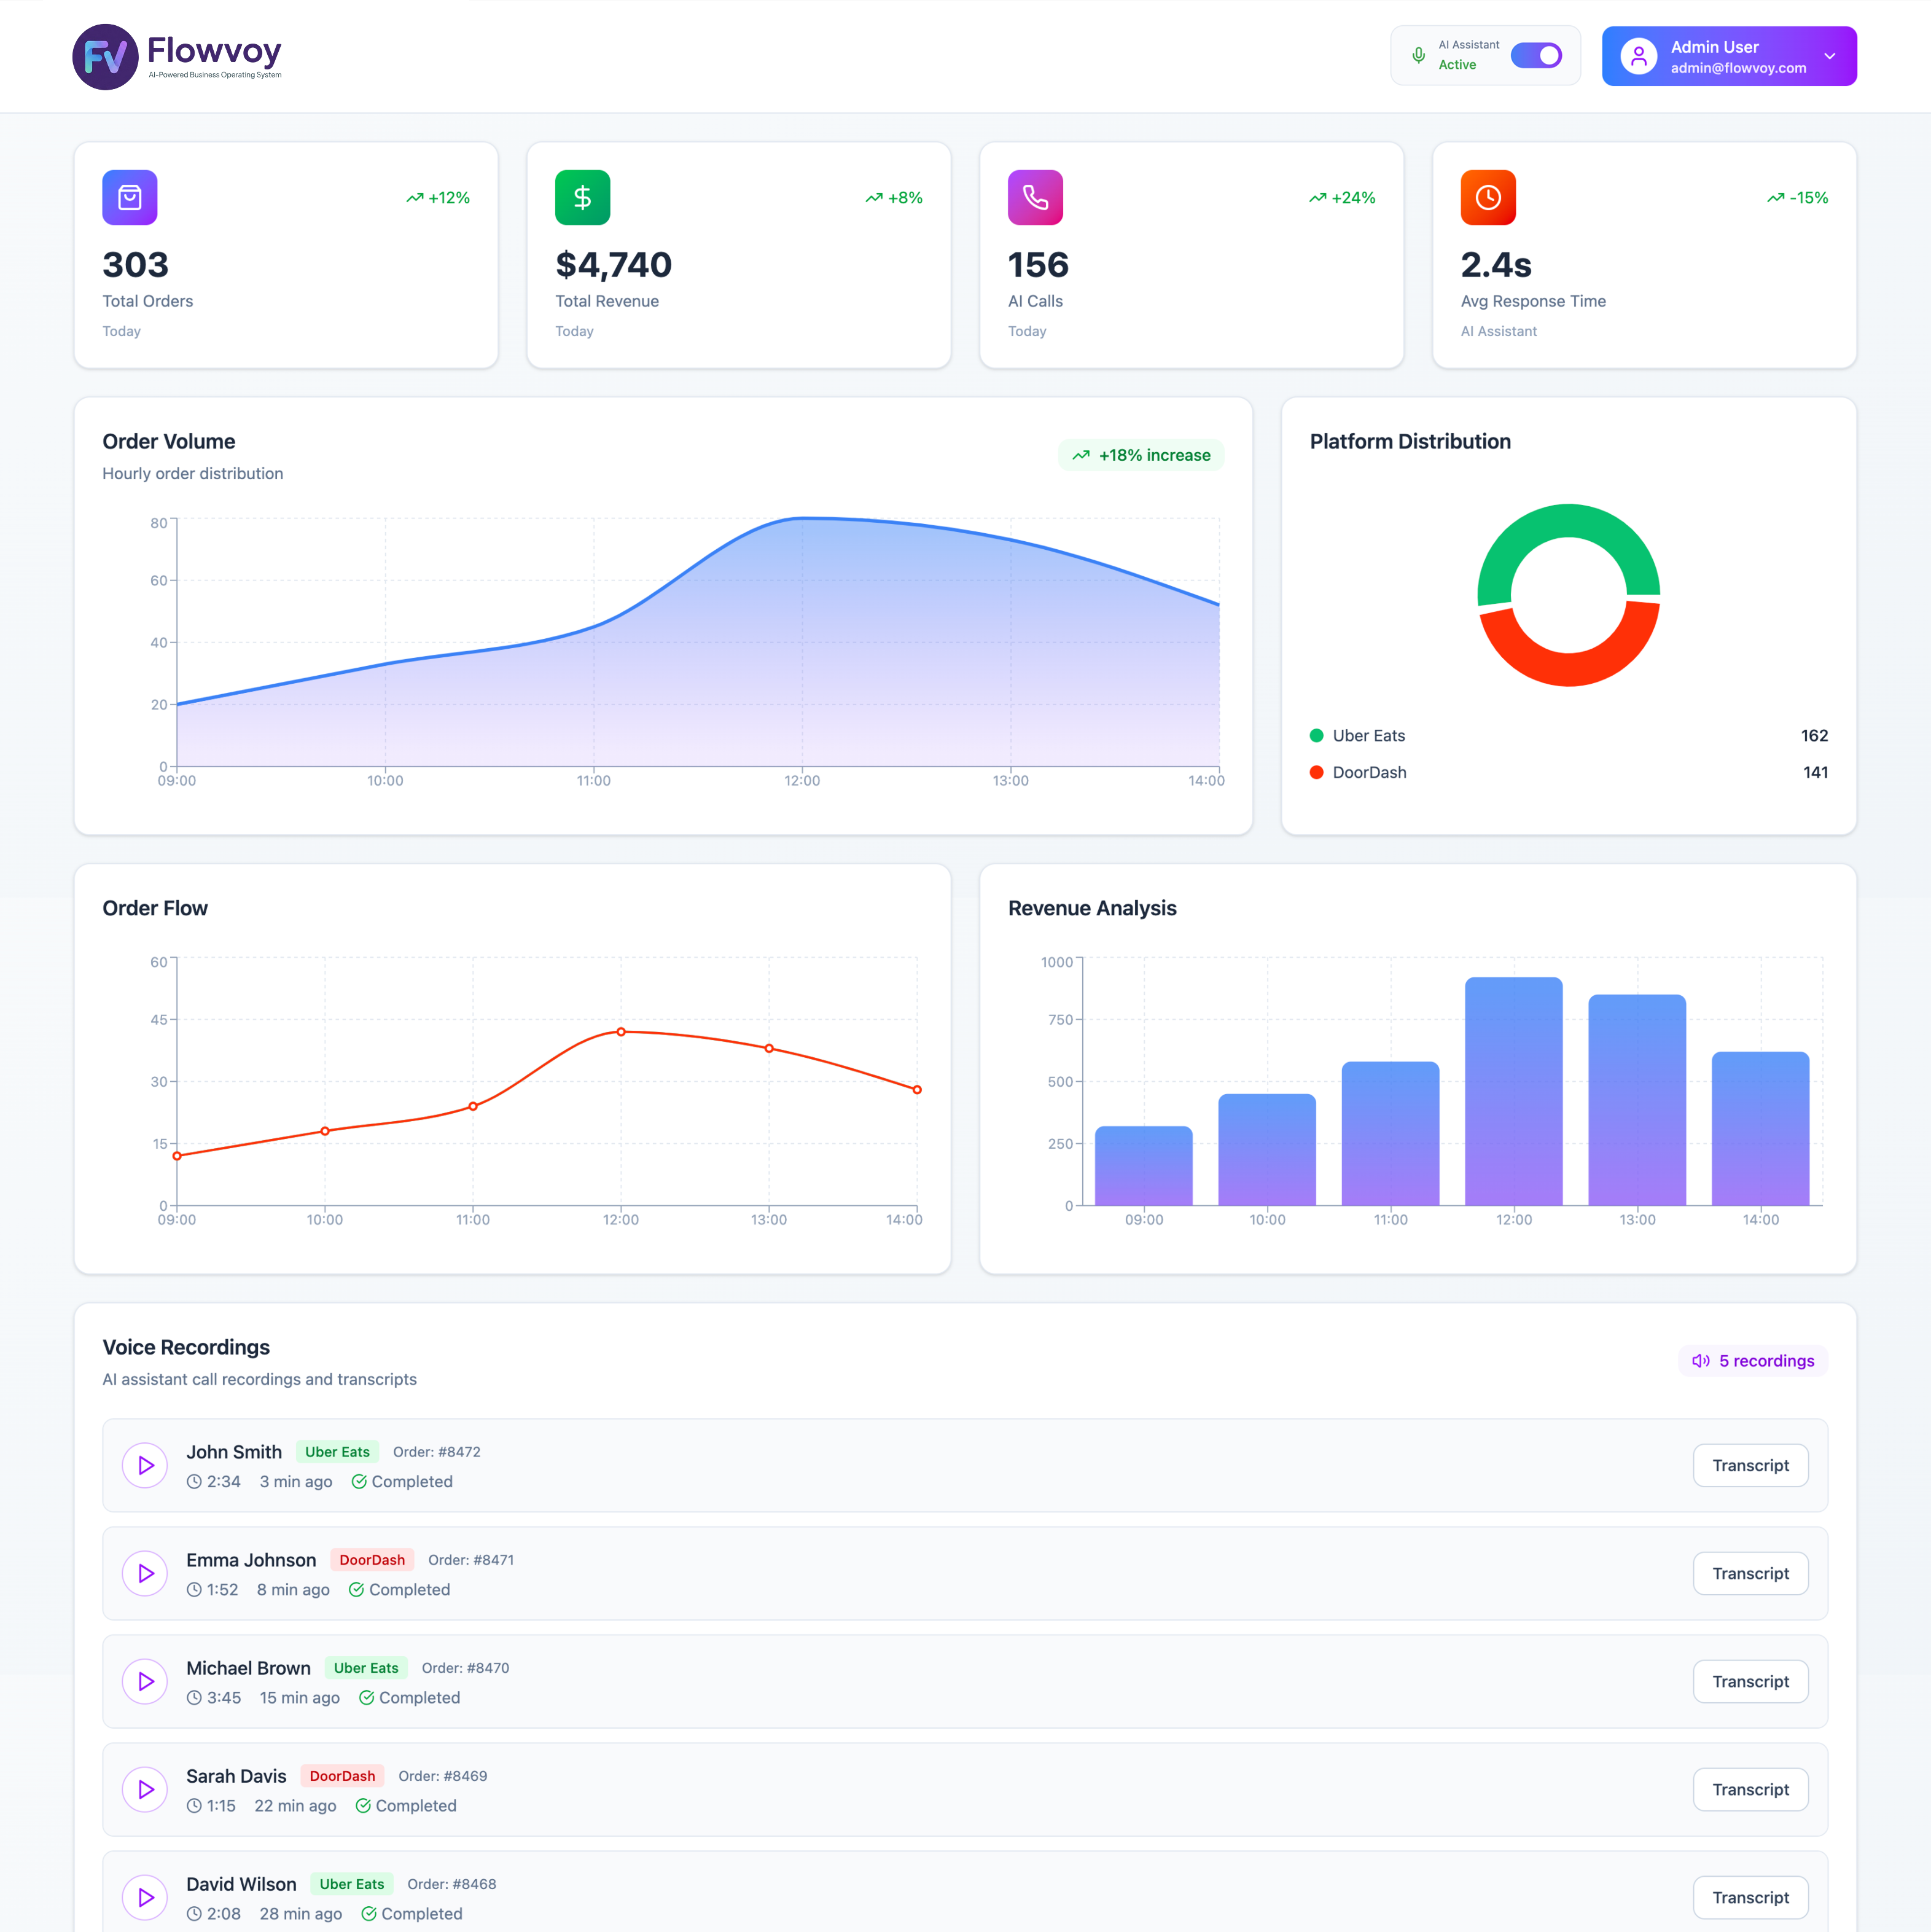
Task: Click the 12:00 point on Order Flow line
Action: [x=621, y=1032]
